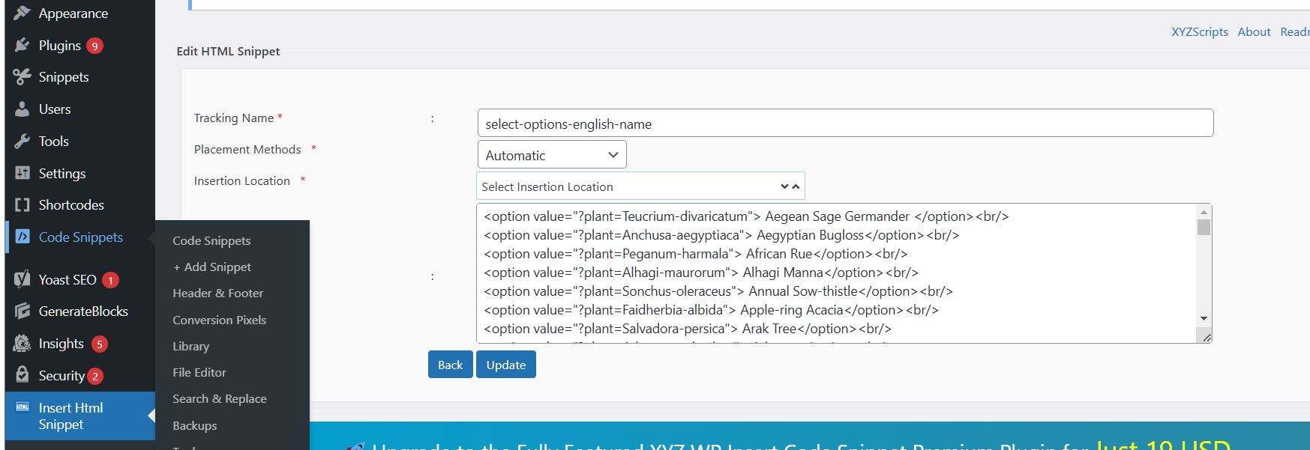The width and height of the screenshot is (1310, 450).
Task: Open Select Insertion Location dropdown
Action: (x=640, y=186)
